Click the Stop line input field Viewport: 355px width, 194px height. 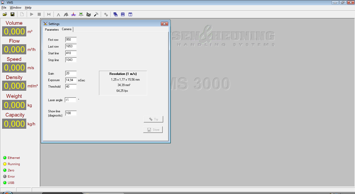71,60
